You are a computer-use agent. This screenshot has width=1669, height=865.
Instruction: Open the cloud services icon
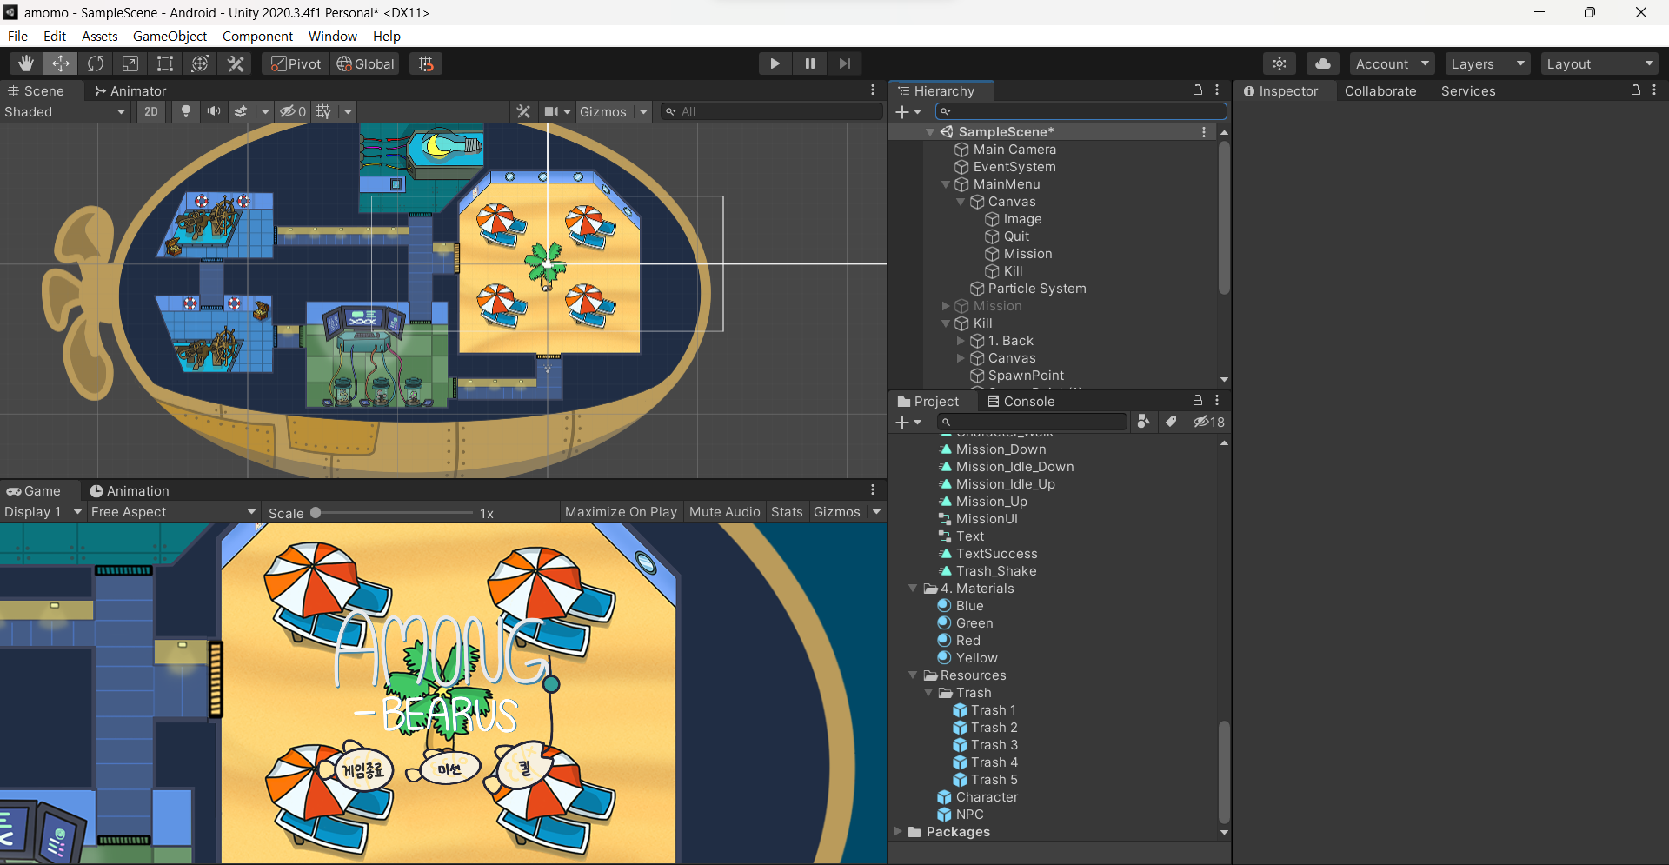pyautogui.click(x=1322, y=63)
